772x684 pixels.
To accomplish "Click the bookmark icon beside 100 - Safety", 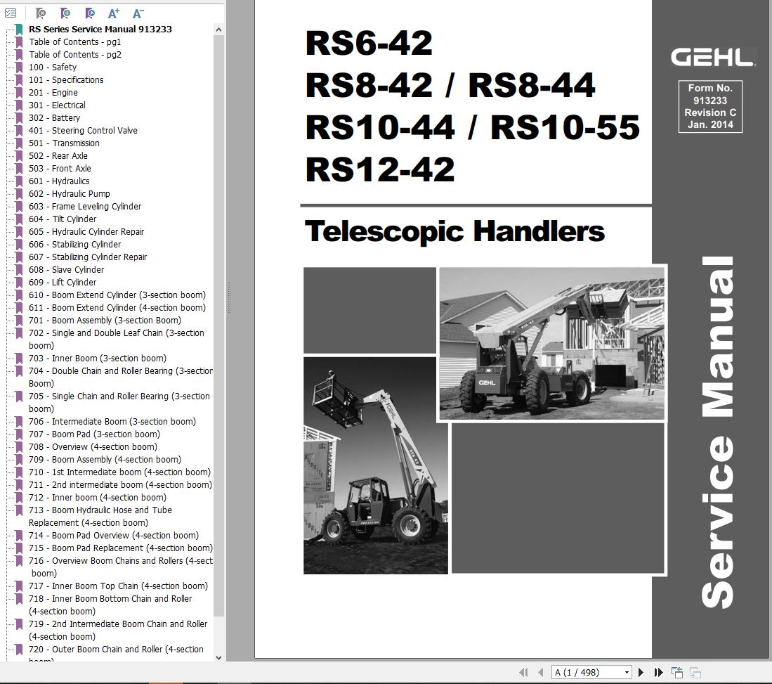I will pyautogui.click(x=19, y=67).
